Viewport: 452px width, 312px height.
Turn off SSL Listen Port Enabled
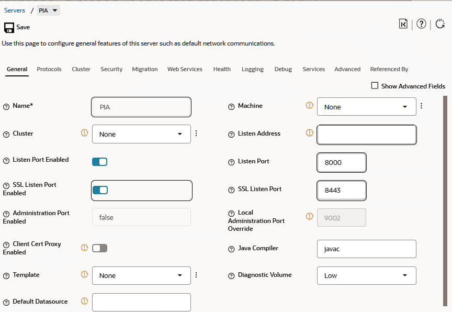(99, 190)
